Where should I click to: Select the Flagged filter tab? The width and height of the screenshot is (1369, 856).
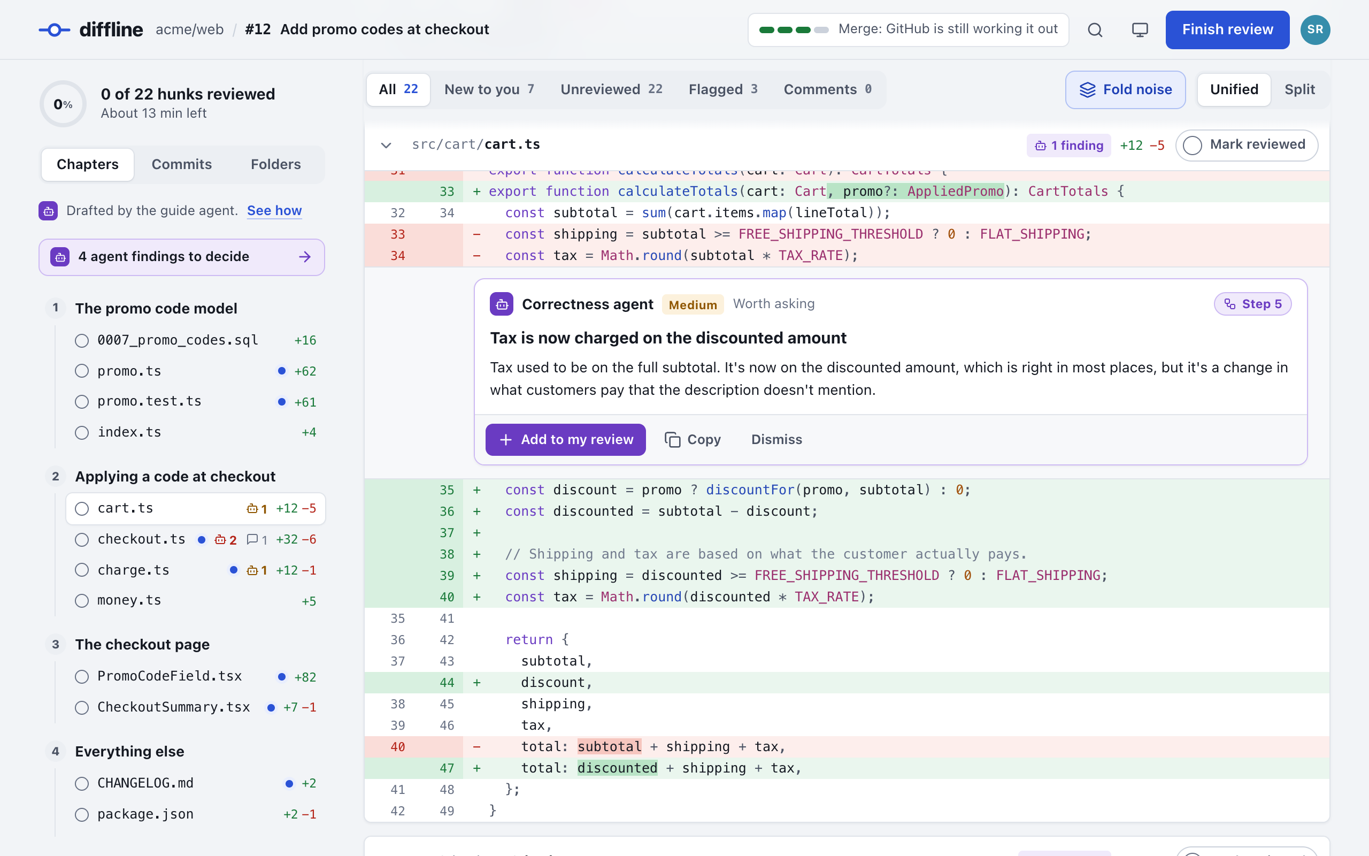pos(722,89)
